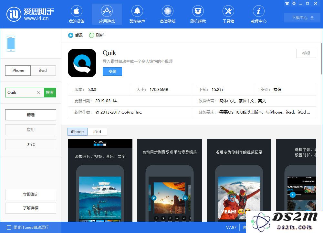323x233 pixels.
Task: Click the green 搜索 search button
Action: click(50, 93)
